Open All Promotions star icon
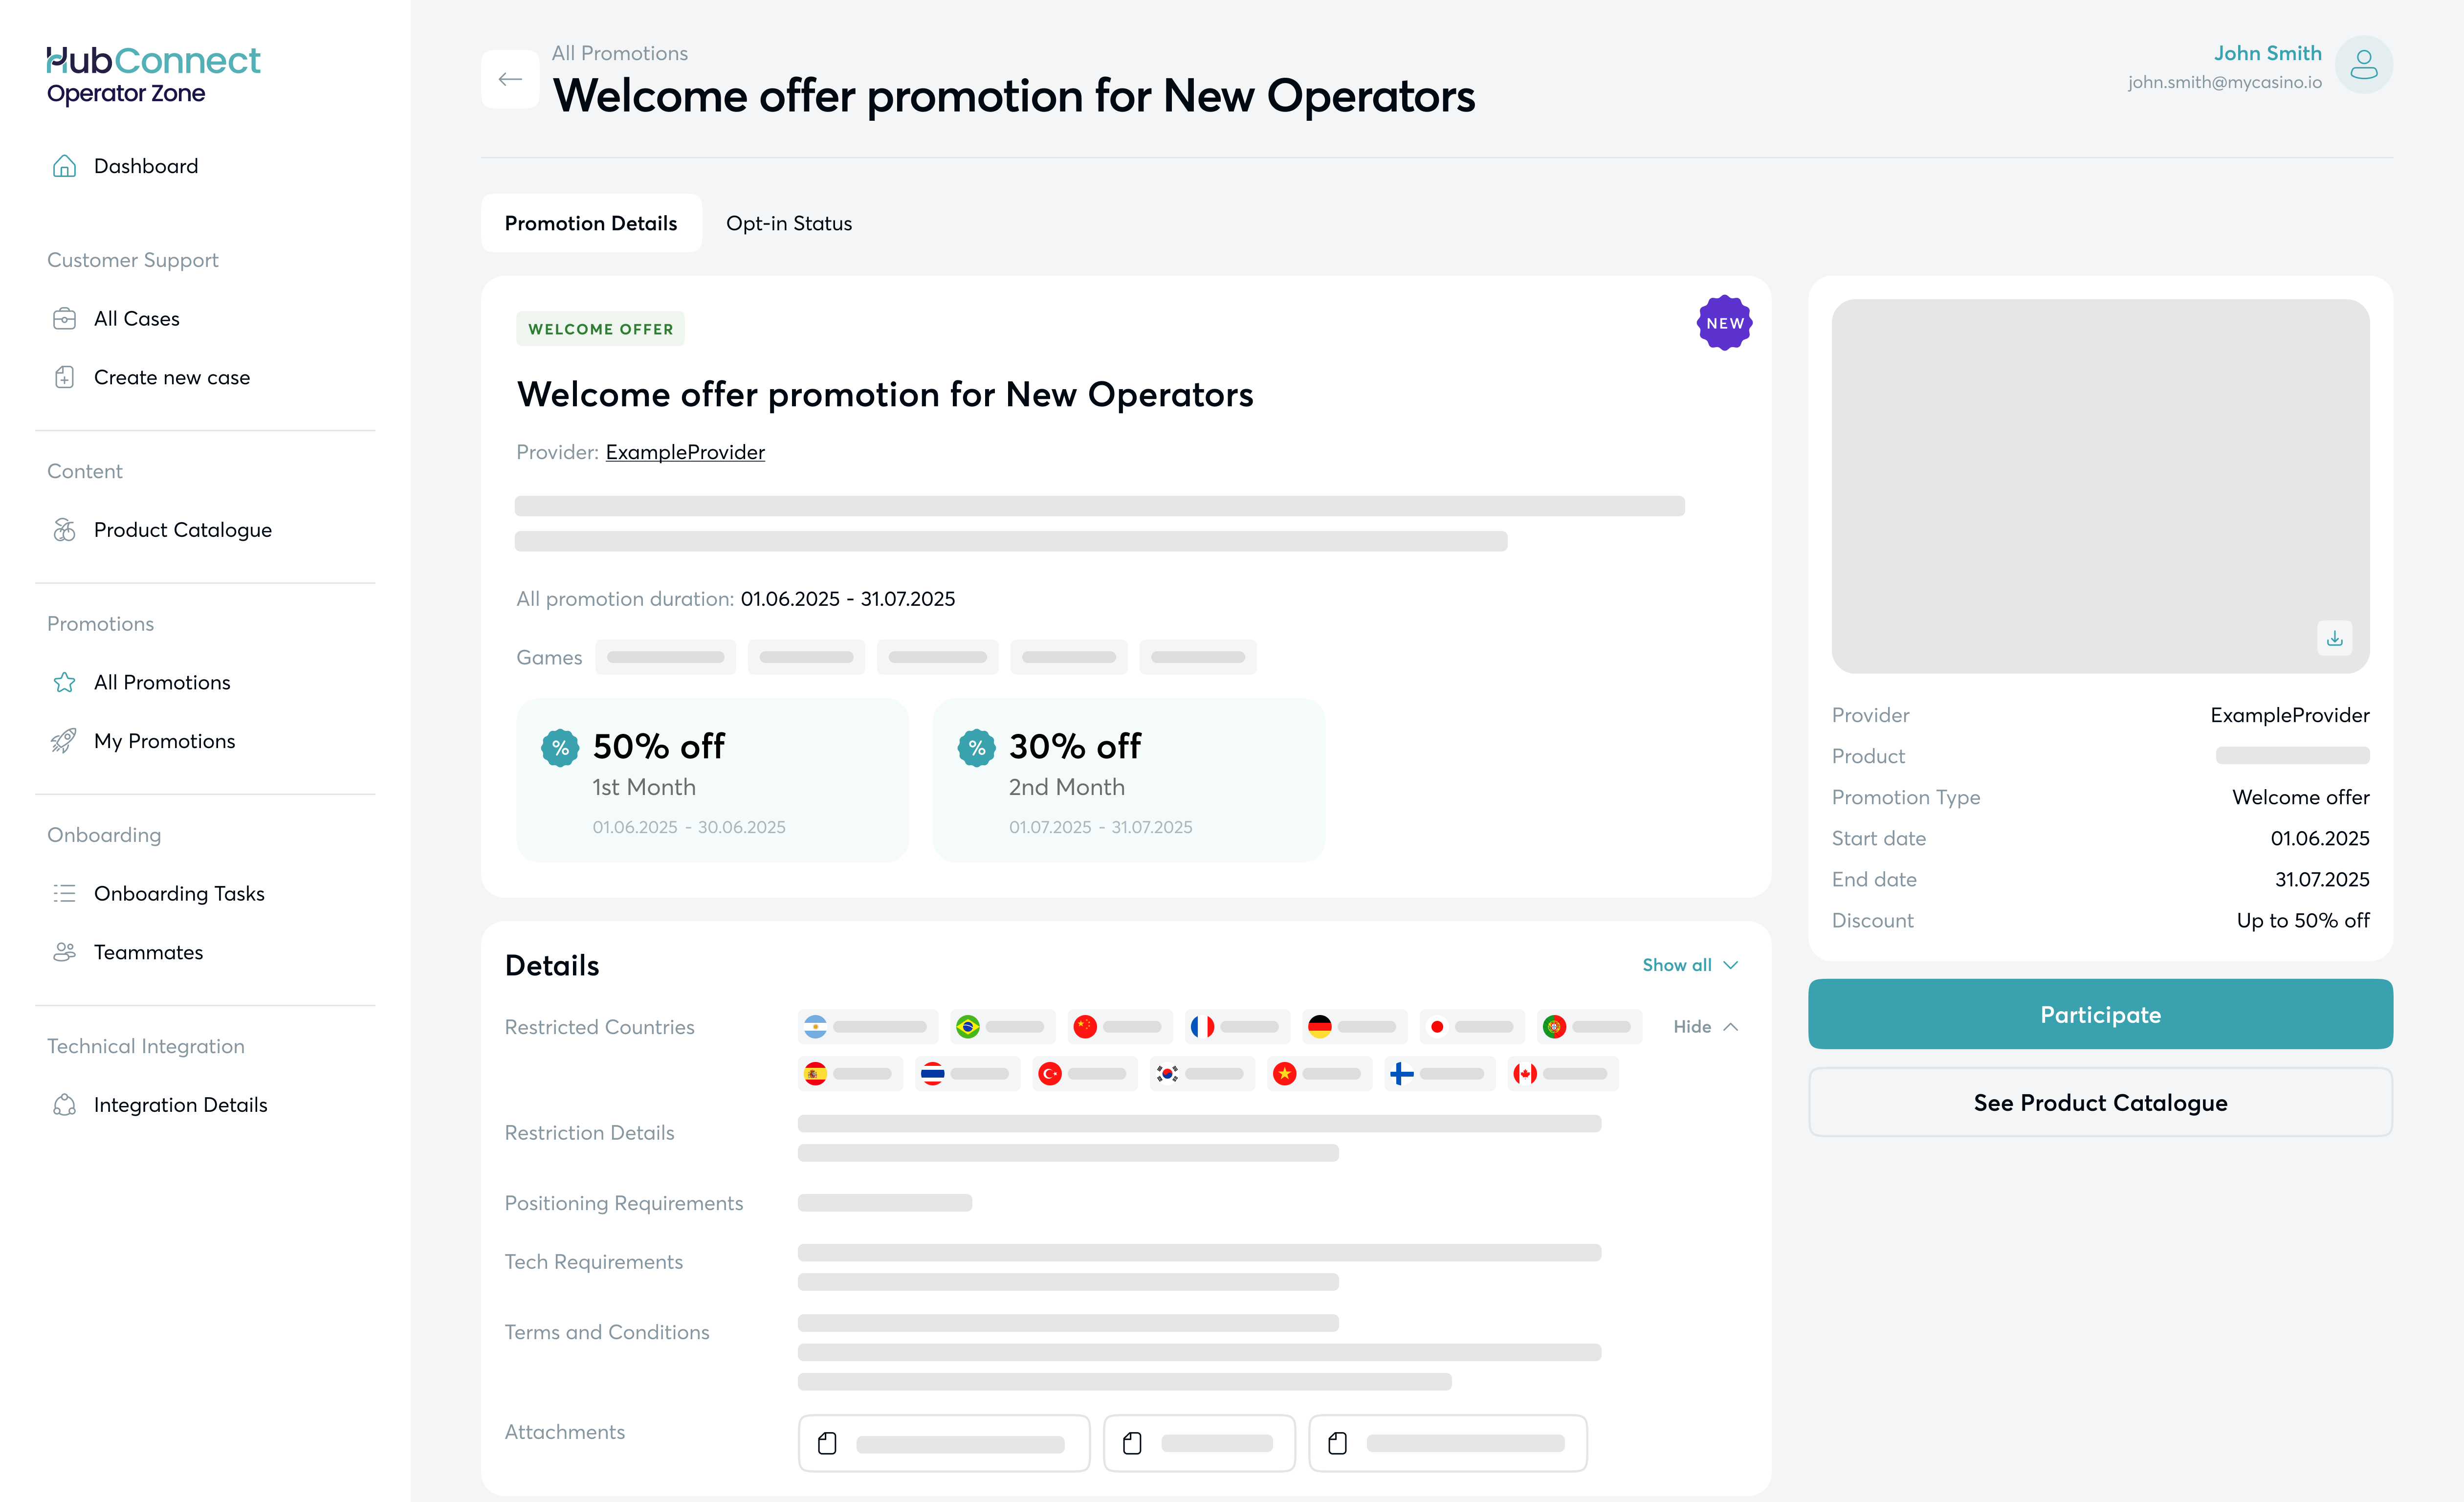Image resolution: width=2464 pixels, height=1502 pixels. coord(64,682)
